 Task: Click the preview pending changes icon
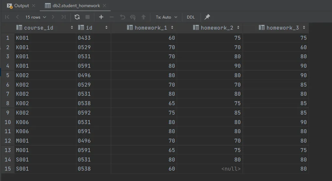133,17
